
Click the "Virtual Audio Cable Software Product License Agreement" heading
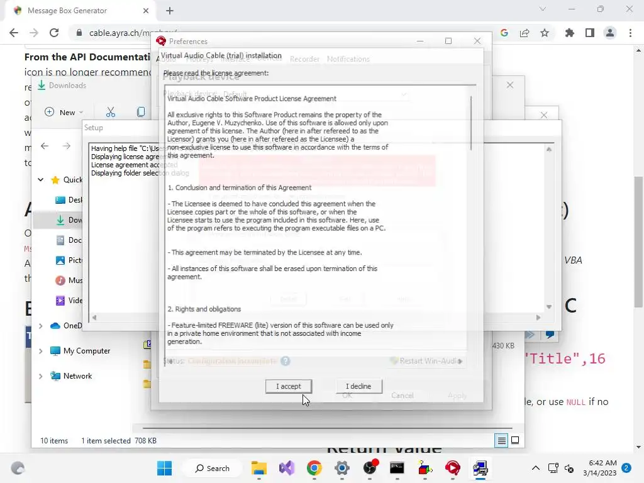(x=252, y=99)
